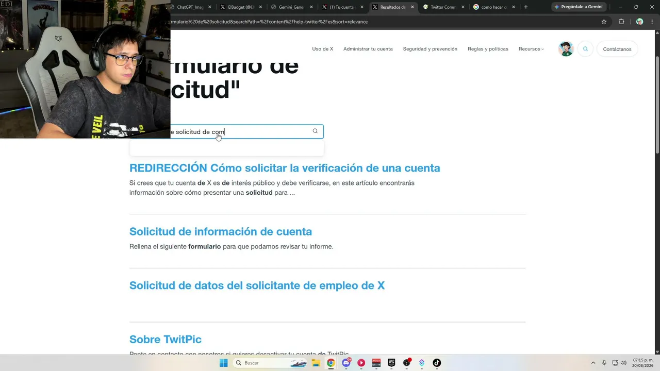Open the 'Administrar tu cuenta' menu

pyautogui.click(x=368, y=49)
